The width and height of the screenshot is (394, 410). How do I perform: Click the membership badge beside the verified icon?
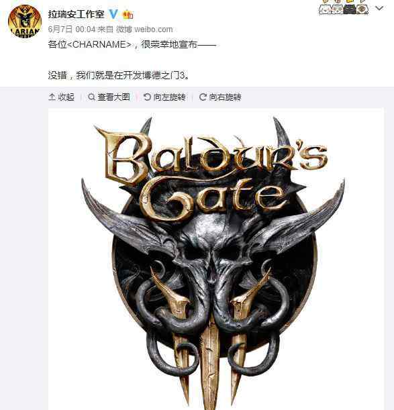(x=128, y=14)
